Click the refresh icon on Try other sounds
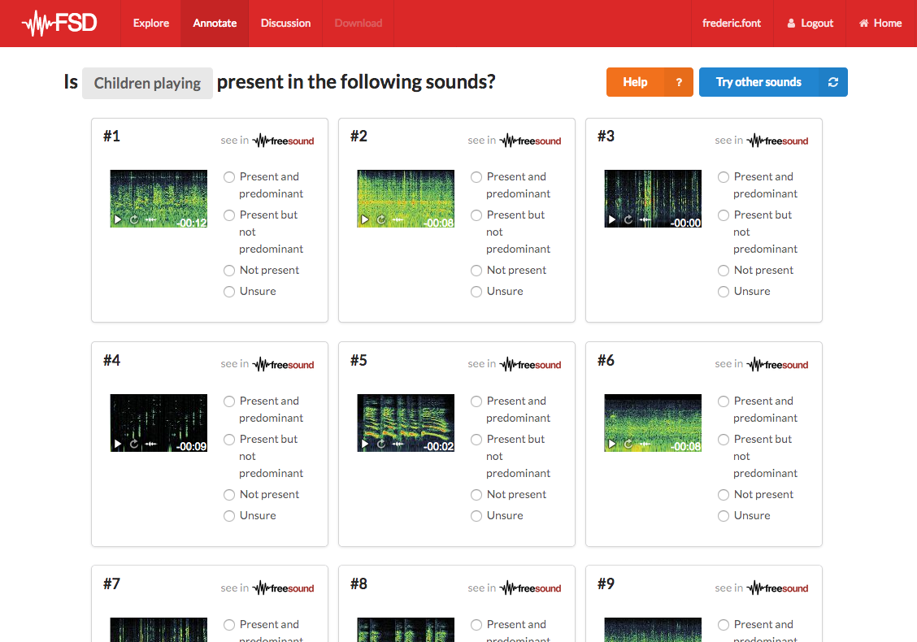Viewport: 917px width, 642px height. pos(833,82)
